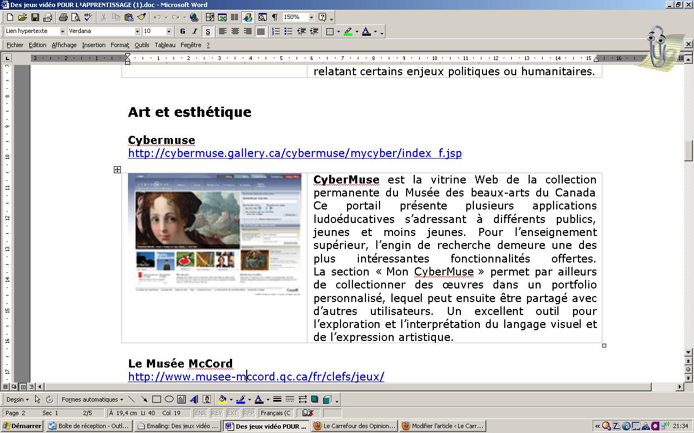694x433 pixels.
Task: Open the Tableau menu
Action: coord(165,45)
